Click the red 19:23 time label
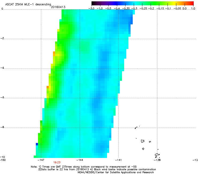The width and height of the screenshot is (198, 174). pos(57,162)
